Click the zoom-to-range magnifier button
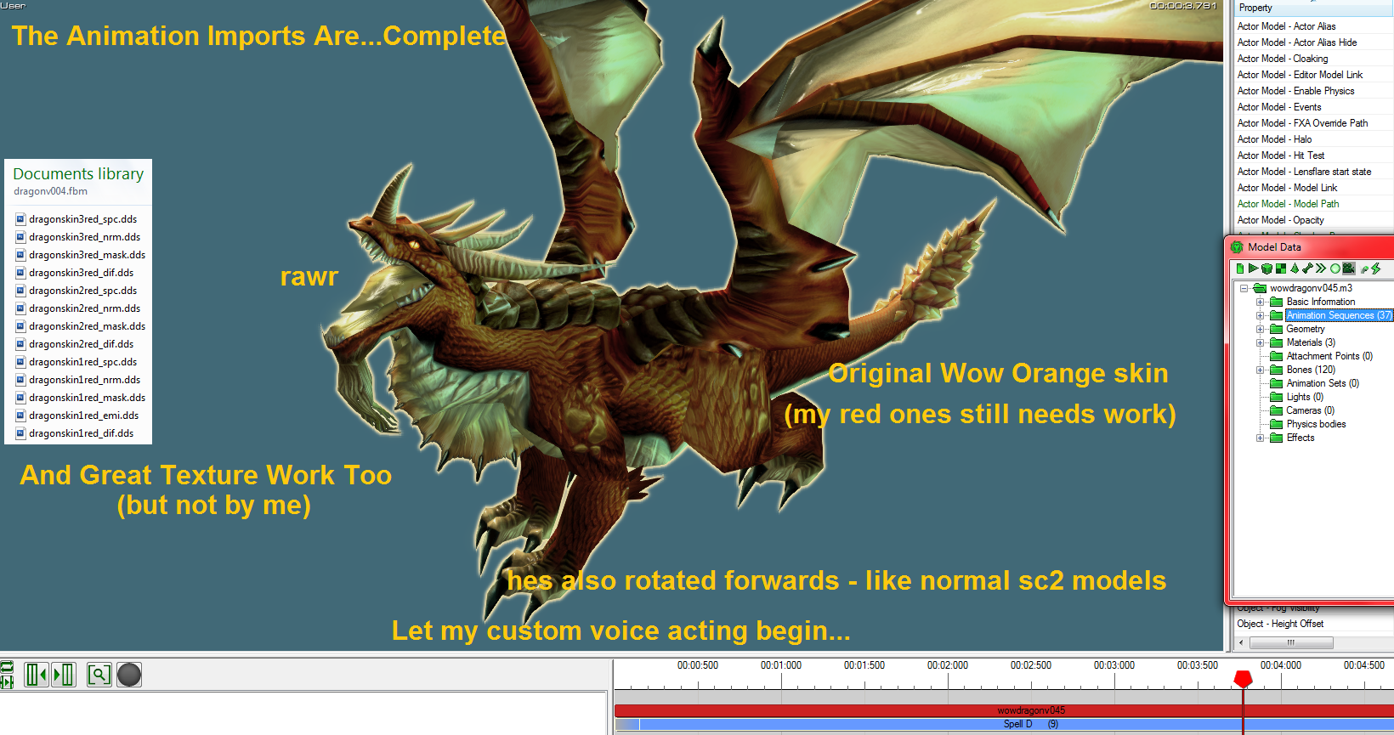 [99, 675]
